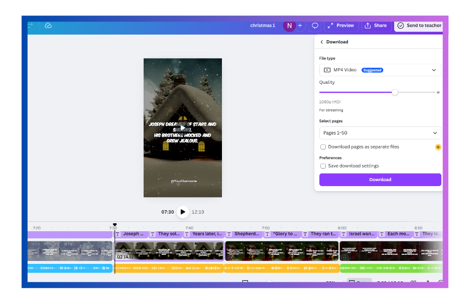This screenshot has height=304, width=470.
Task: Click the play overlay on video canvas
Action: 183,127
